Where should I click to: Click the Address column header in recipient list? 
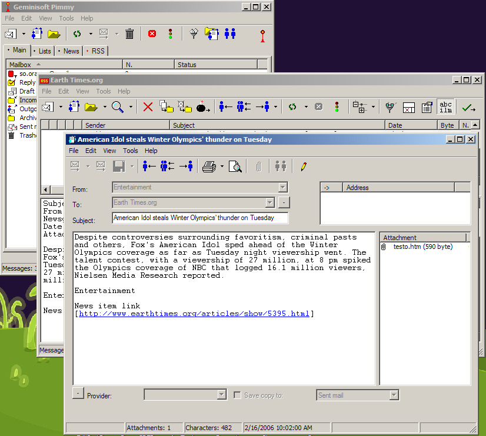[398, 188]
